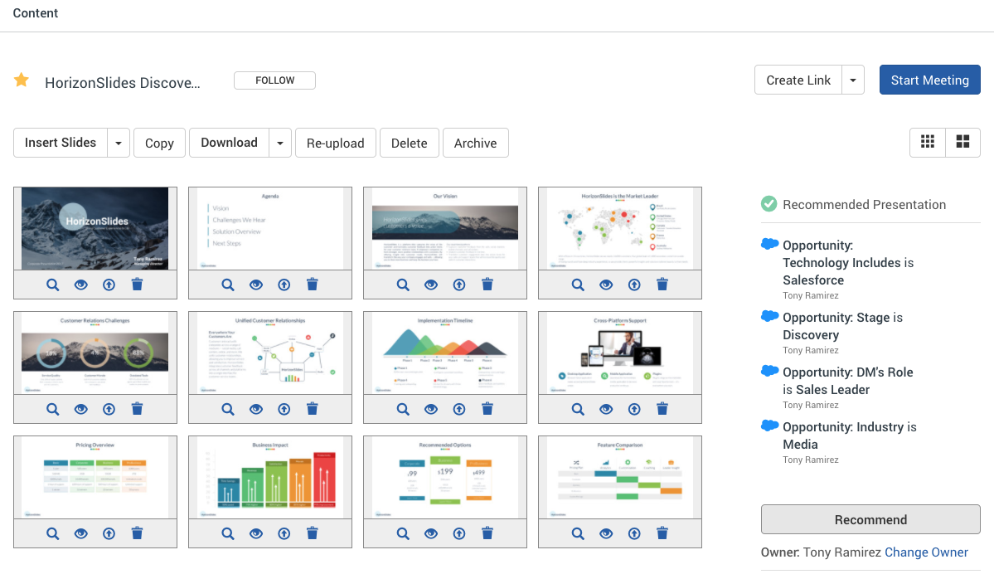The height and width of the screenshot is (579, 994).
Task: Expand the Insert Slides dropdown arrow
Action: pyautogui.click(x=119, y=143)
